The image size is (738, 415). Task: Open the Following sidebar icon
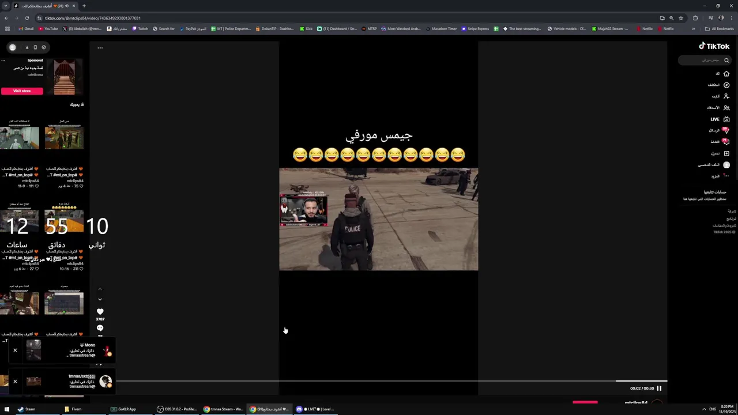click(x=726, y=96)
